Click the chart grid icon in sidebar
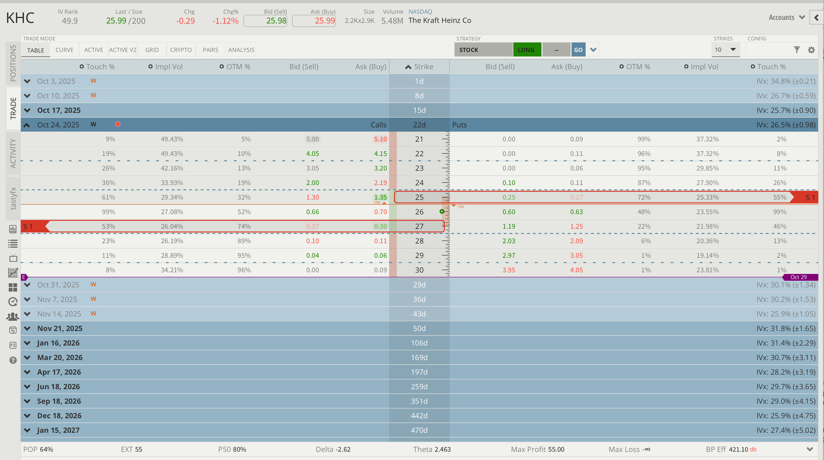 coord(13,273)
